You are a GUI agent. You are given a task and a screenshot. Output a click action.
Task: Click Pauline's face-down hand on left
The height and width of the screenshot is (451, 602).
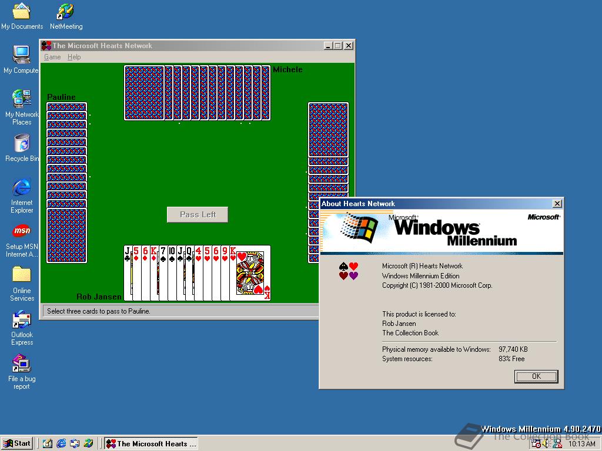click(67, 183)
